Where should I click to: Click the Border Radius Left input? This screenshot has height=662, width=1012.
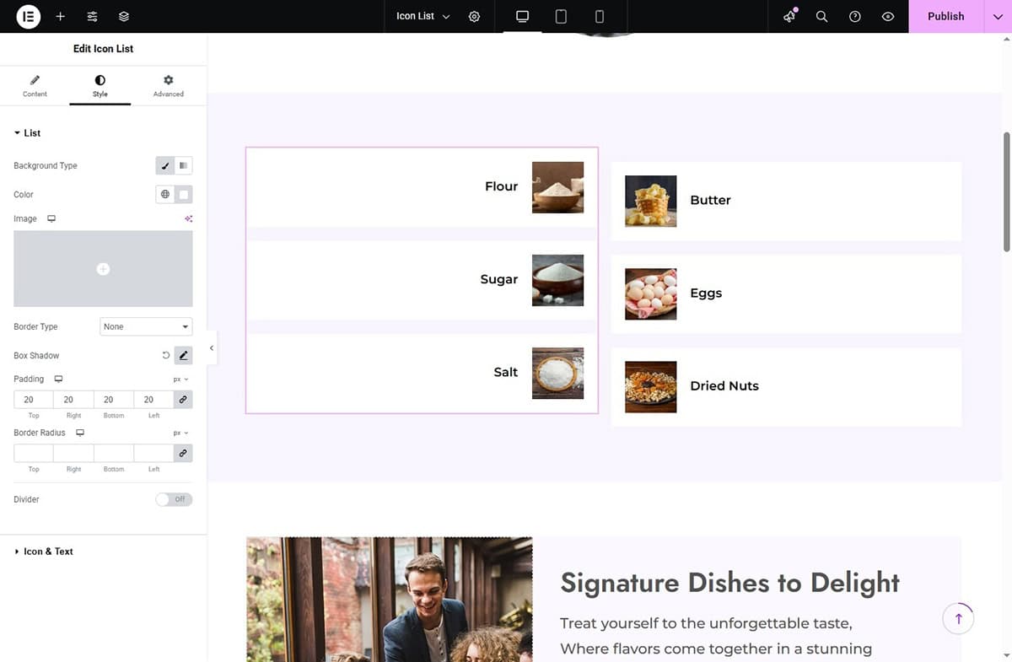pos(153,453)
